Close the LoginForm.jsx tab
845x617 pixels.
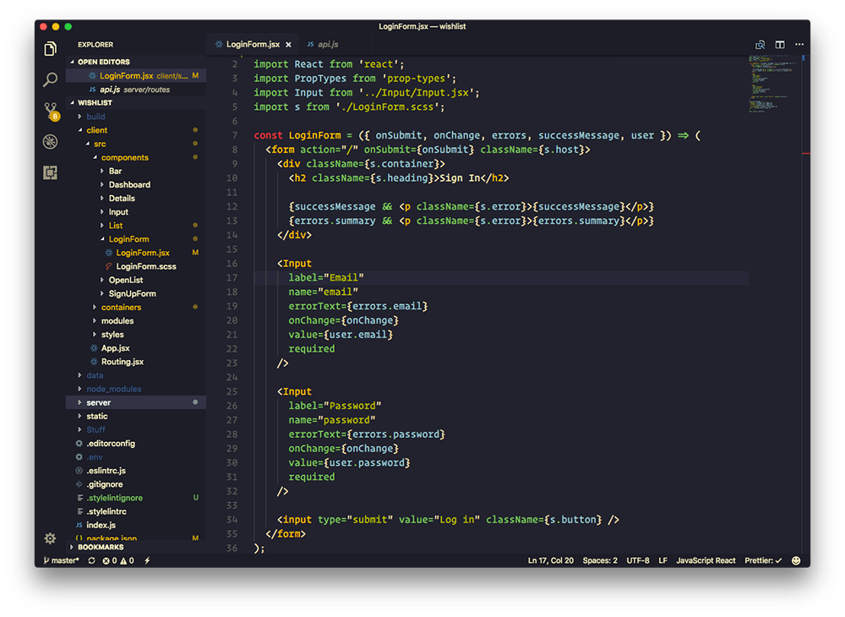coord(288,45)
